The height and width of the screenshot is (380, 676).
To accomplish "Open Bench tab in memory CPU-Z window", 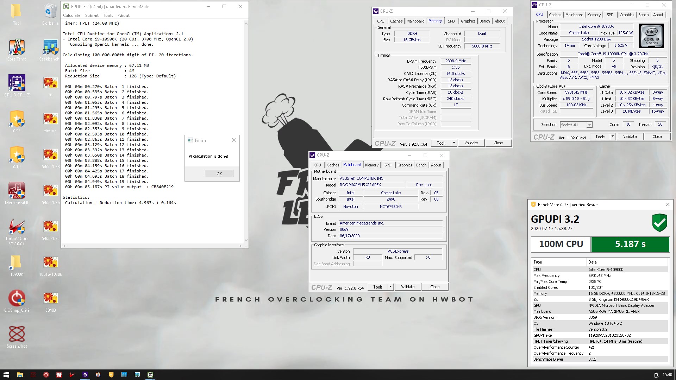I will coord(484,21).
